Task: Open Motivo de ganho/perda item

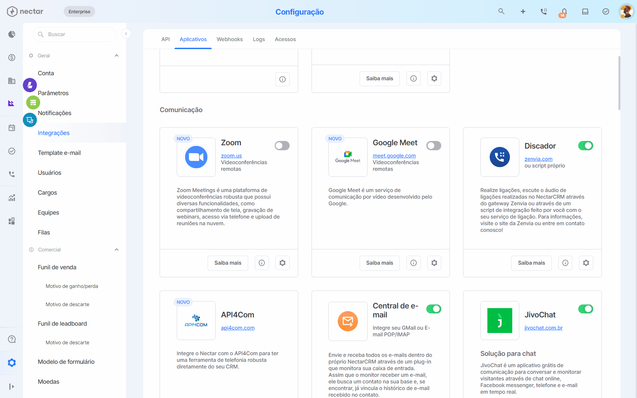Action: pyautogui.click(x=72, y=286)
